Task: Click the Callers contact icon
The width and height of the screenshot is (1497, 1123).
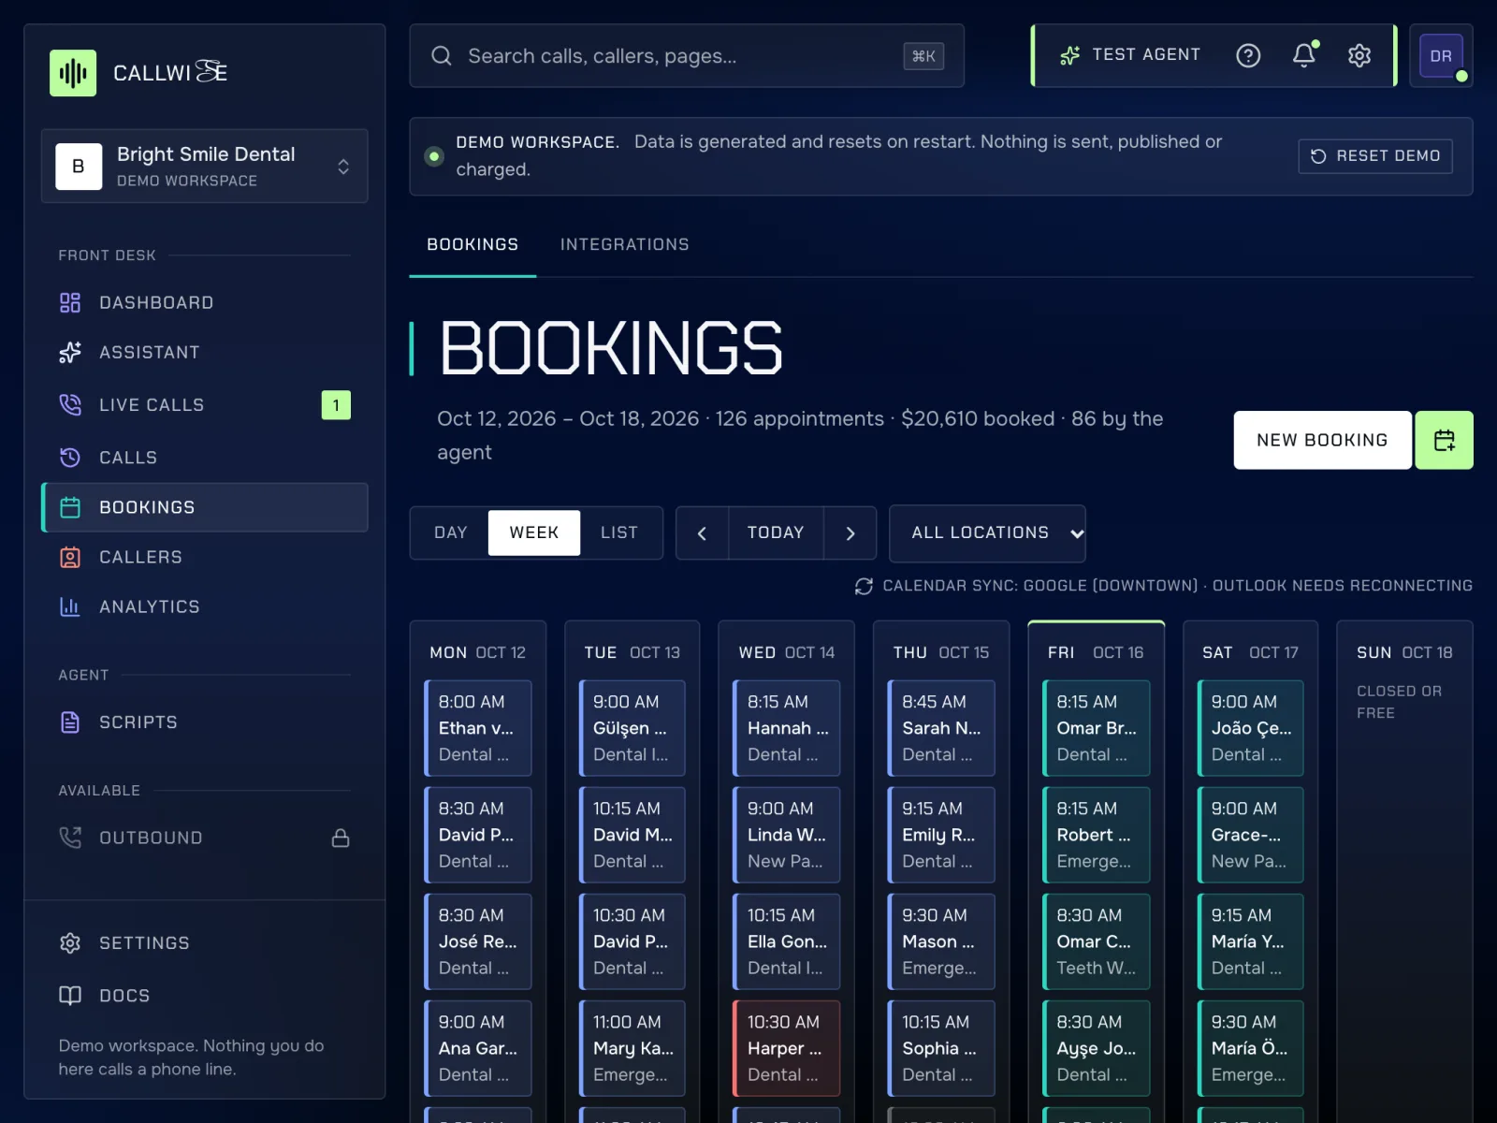Action: [x=70, y=557]
